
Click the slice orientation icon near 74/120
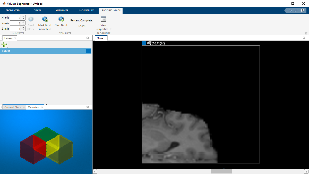[149, 43]
